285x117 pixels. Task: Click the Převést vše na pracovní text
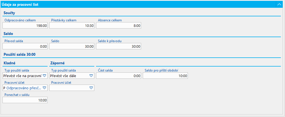tap(23, 76)
